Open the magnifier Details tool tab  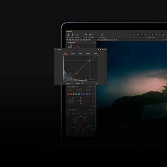click(x=81, y=40)
